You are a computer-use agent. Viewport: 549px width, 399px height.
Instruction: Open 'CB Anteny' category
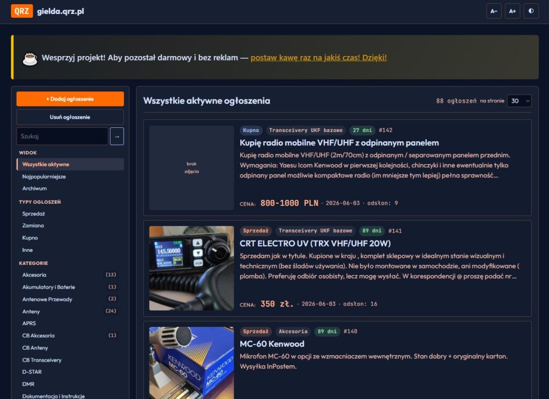click(70, 348)
